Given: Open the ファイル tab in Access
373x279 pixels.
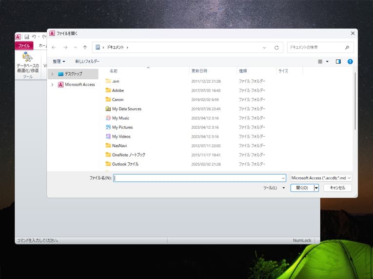Looking at the screenshot, I should click(24, 46).
